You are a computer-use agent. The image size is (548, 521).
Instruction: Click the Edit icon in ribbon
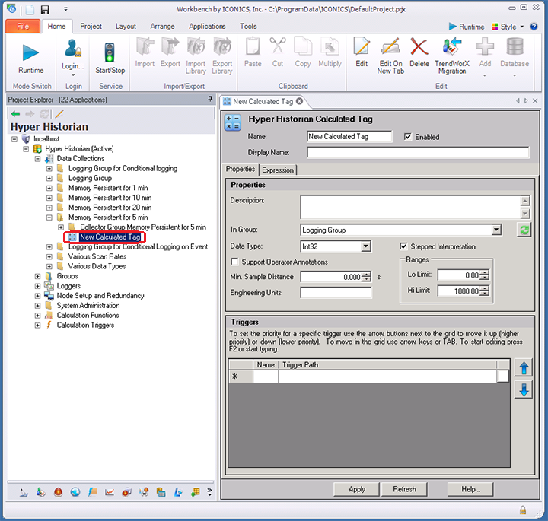(362, 49)
